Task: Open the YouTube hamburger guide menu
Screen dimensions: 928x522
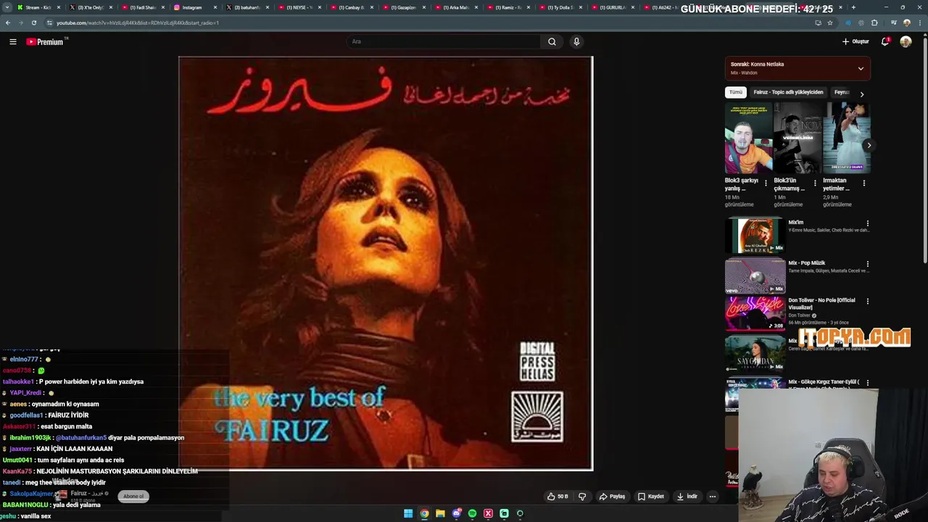Action: click(12, 42)
